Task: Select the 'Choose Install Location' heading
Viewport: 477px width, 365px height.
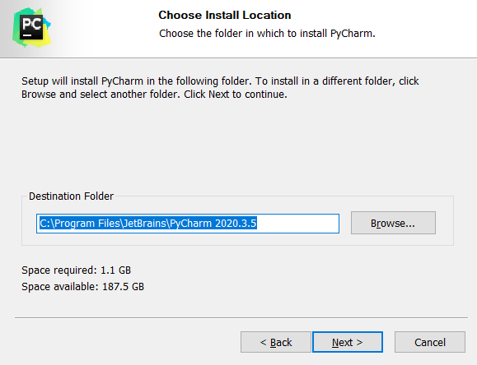Action: 225,15
